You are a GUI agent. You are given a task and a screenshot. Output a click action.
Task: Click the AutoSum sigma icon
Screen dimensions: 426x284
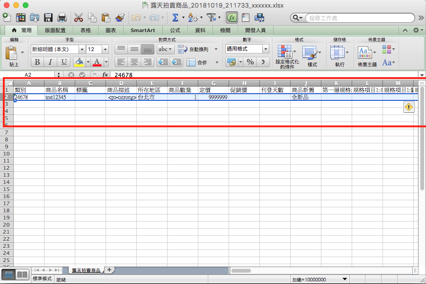pyautogui.click(x=175, y=18)
